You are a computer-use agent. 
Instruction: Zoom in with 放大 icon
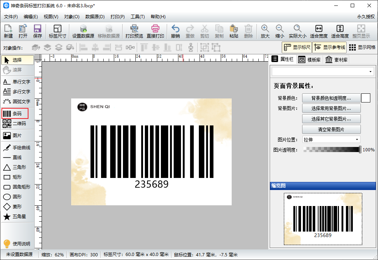pos(265,31)
